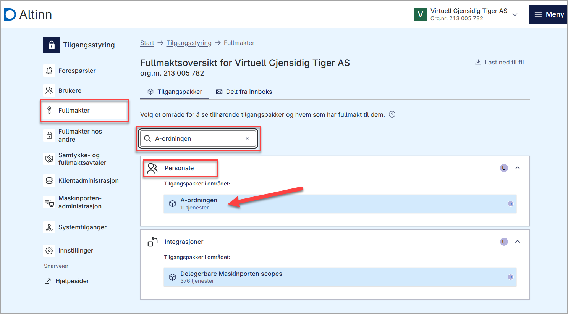Click the U badge in Personale header

[504, 168]
